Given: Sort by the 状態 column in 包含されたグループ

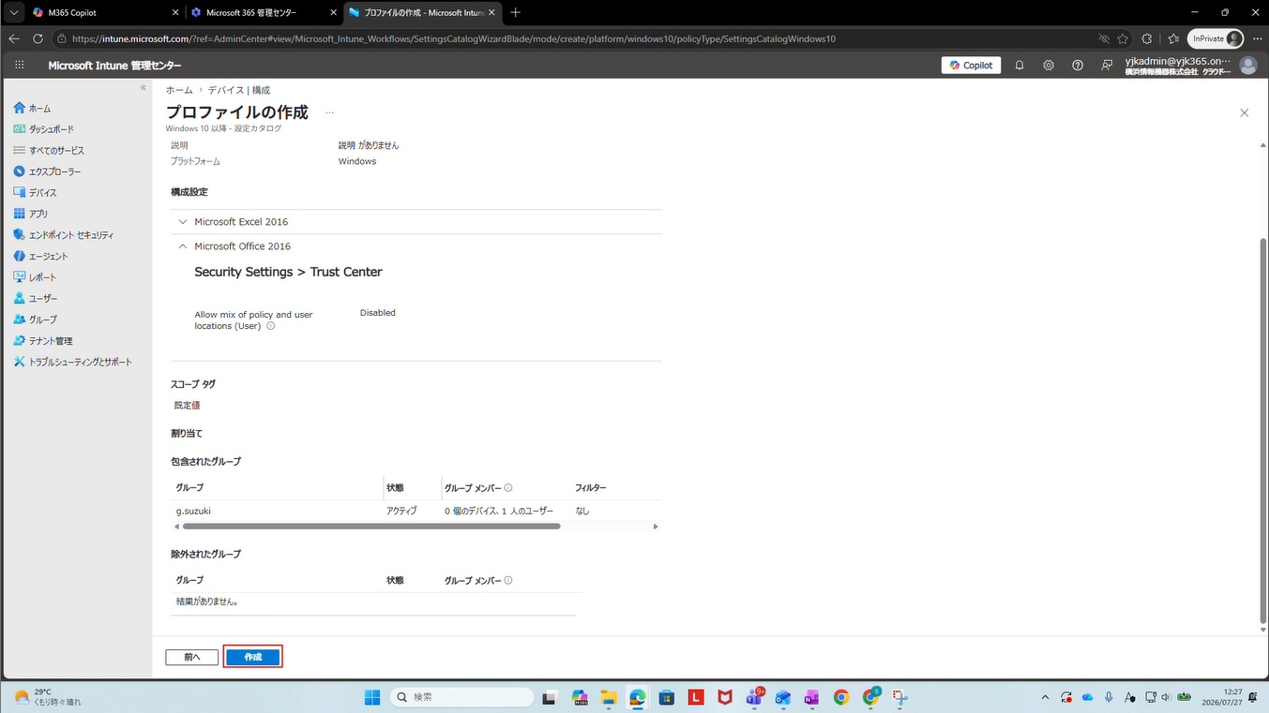Looking at the screenshot, I should point(395,488).
